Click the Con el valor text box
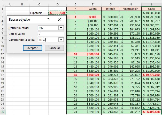162x115 pixels. [x=50, y=34]
